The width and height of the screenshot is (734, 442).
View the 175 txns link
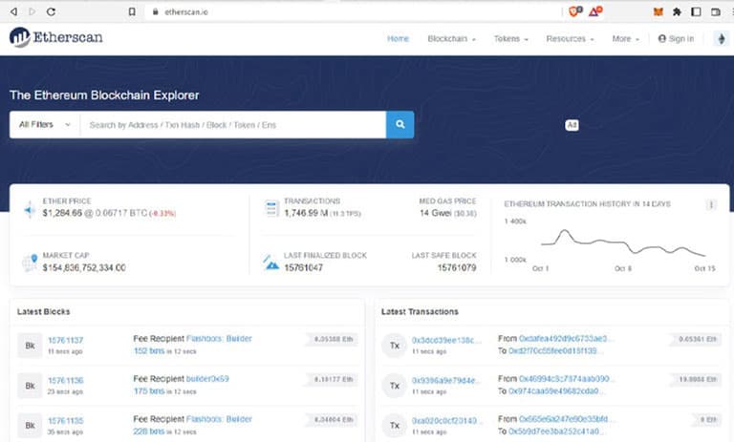[x=149, y=391]
